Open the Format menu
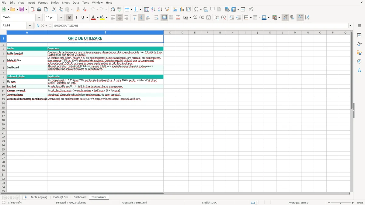 pos(43,2)
